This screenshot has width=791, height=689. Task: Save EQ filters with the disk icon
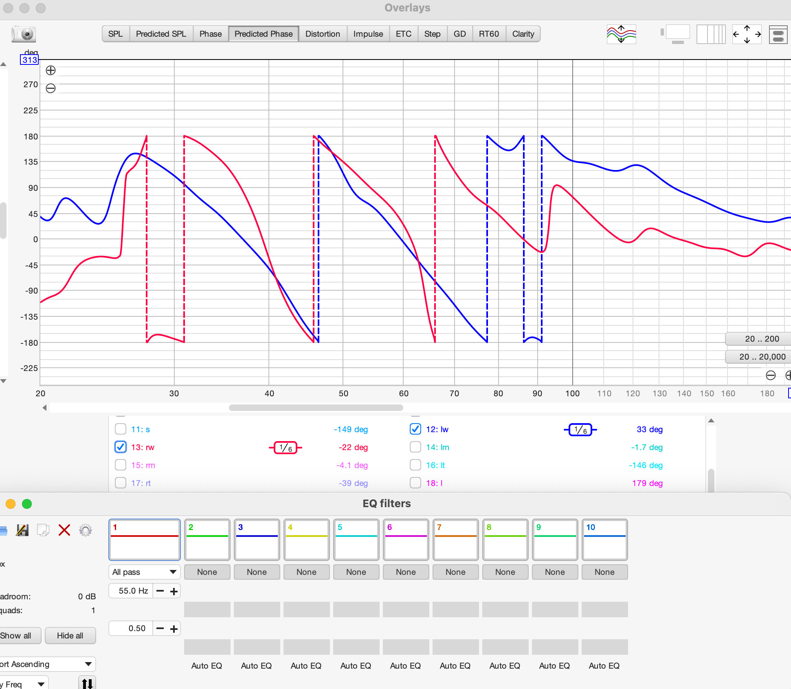click(22, 530)
